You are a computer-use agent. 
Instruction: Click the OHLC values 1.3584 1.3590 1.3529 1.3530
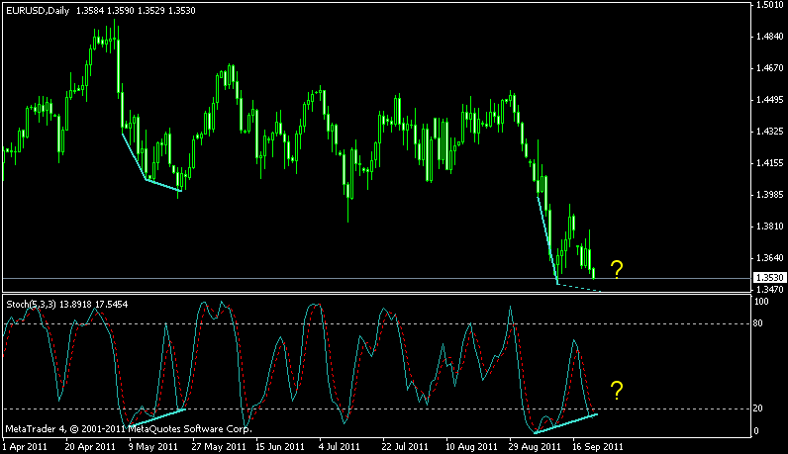pos(136,11)
